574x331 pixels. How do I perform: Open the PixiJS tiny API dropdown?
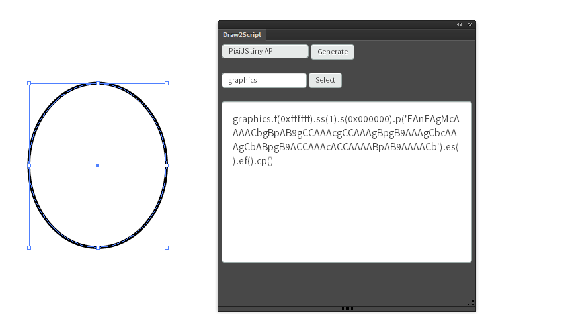tap(265, 52)
